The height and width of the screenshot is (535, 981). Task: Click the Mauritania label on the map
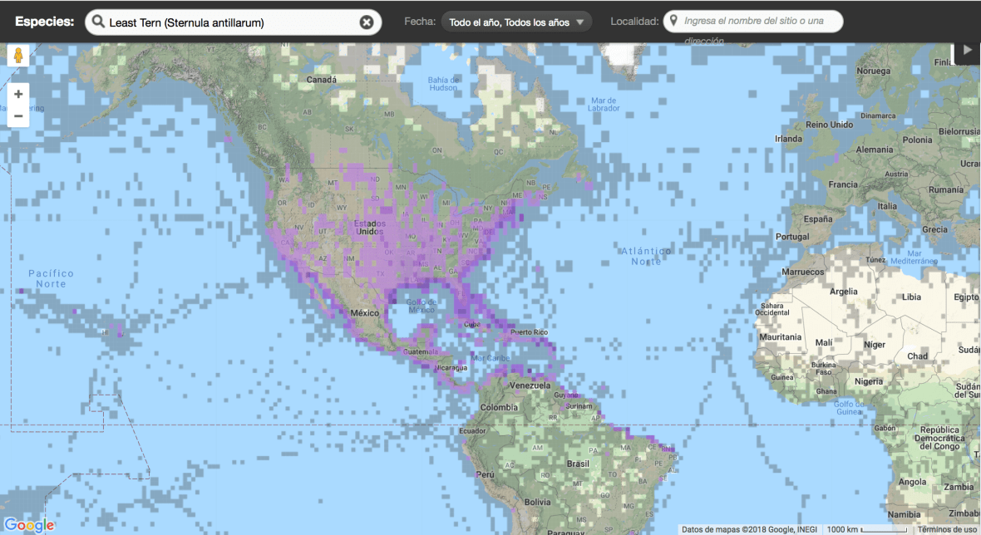click(780, 337)
